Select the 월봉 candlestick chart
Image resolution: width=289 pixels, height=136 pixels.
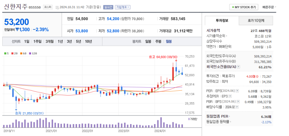169,41
